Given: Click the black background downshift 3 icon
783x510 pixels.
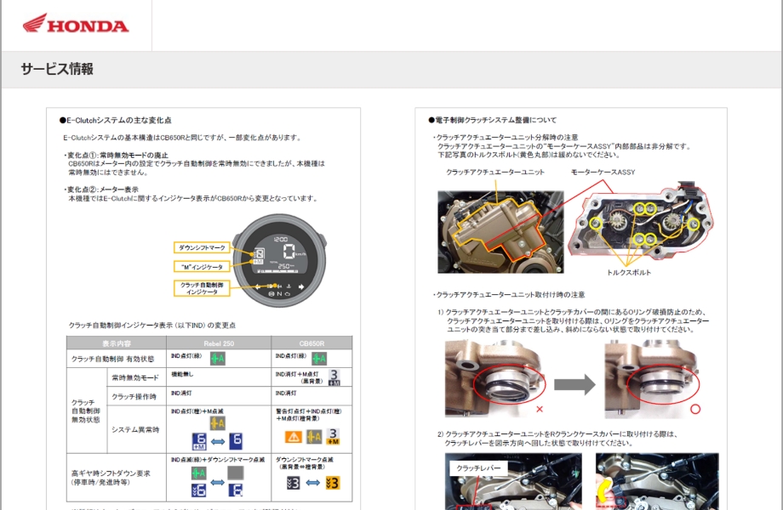Looking at the screenshot, I should [293, 483].
